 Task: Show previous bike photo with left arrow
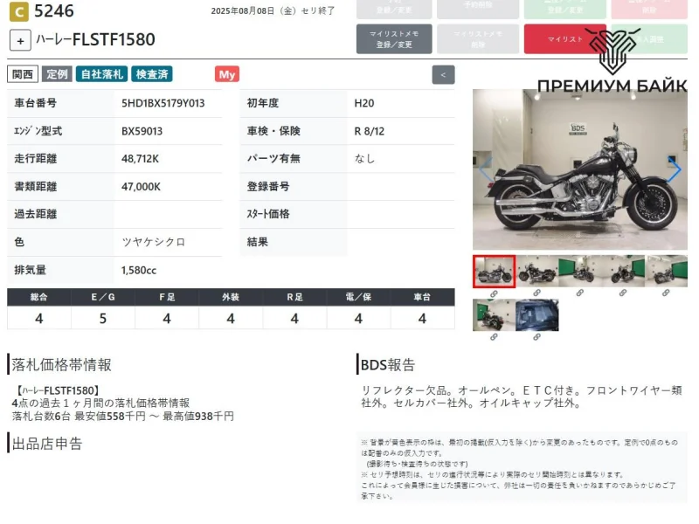[485, 170]
